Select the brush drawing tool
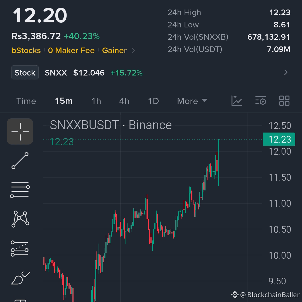 [x=20, y=278]
